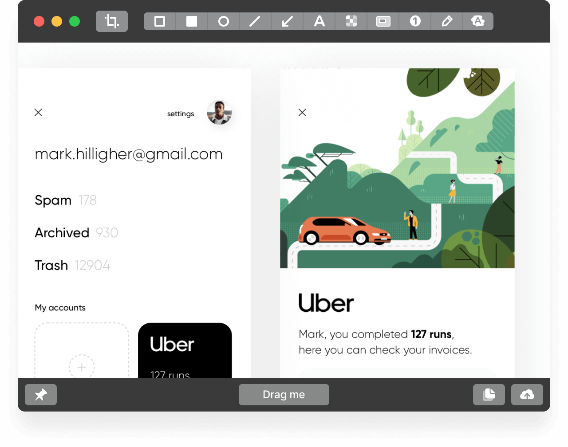Pick the line drawing tool
Viewport: 568px width, 447px height.
255,21
